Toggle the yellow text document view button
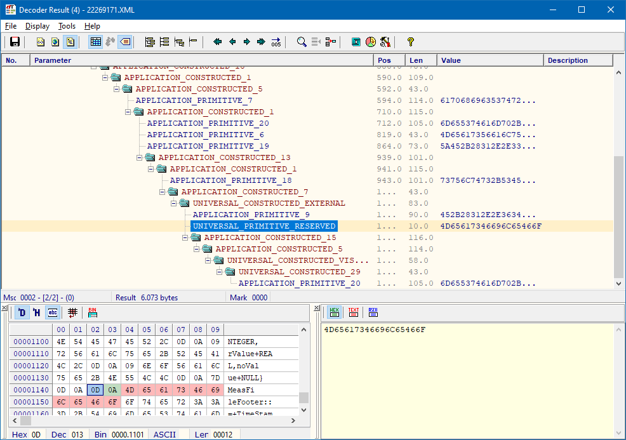This screenshot has height=440, width=626. [x=70, y=42]
